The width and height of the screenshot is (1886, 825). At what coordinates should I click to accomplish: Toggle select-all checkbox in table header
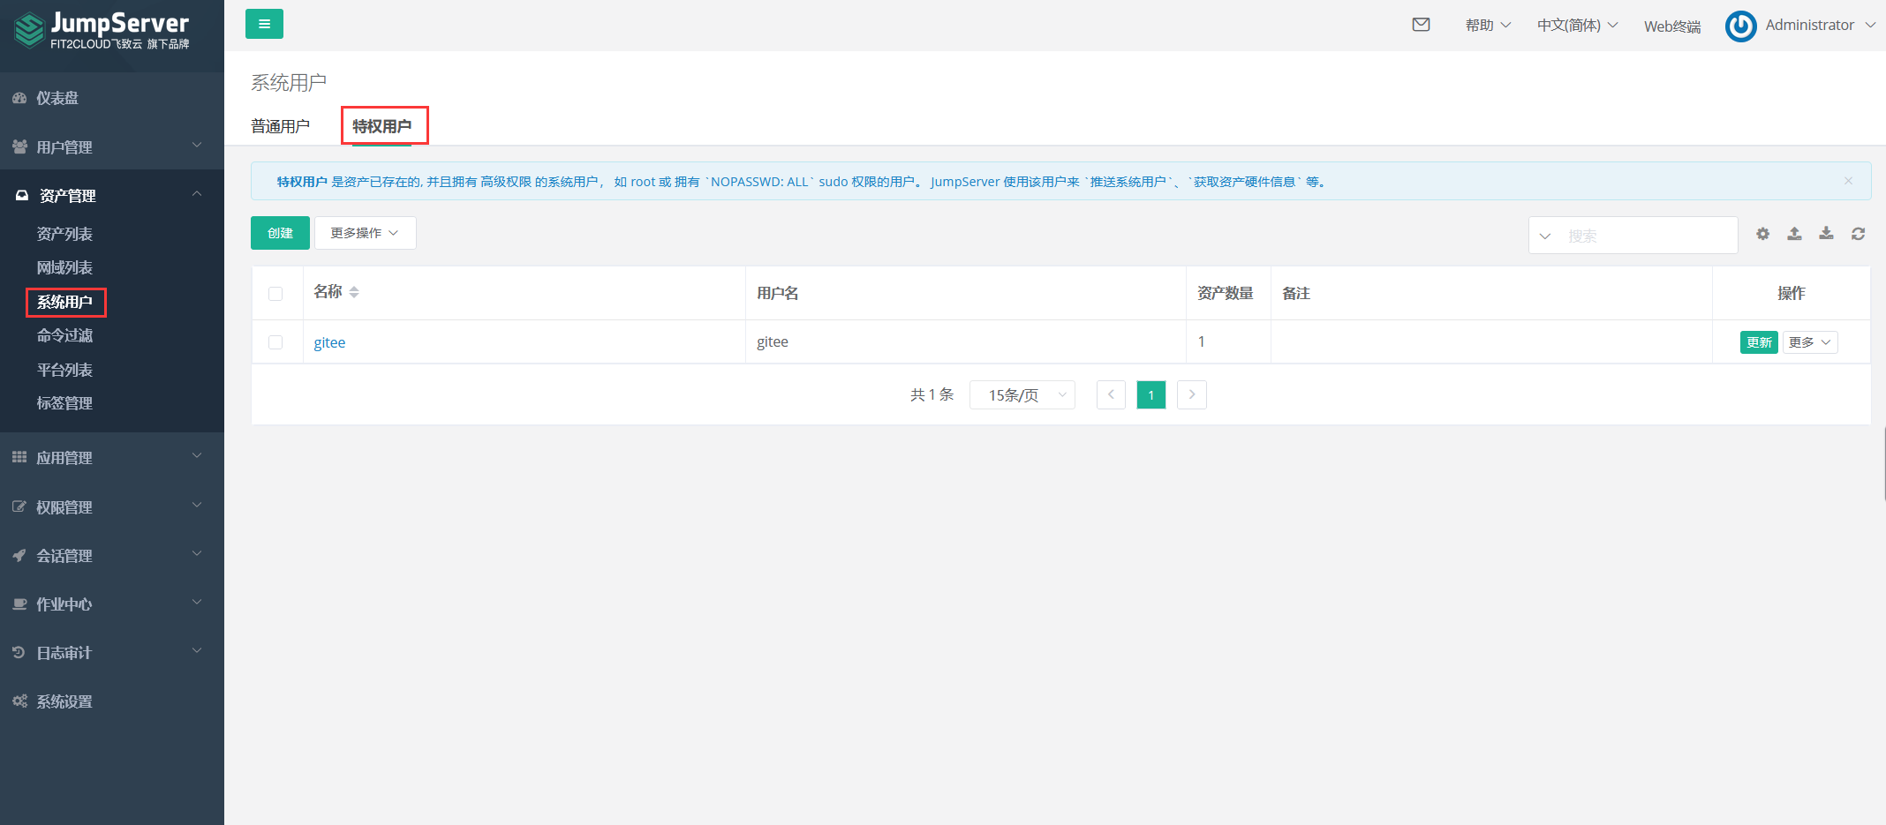pyautogui.click(x=275, y=294)
